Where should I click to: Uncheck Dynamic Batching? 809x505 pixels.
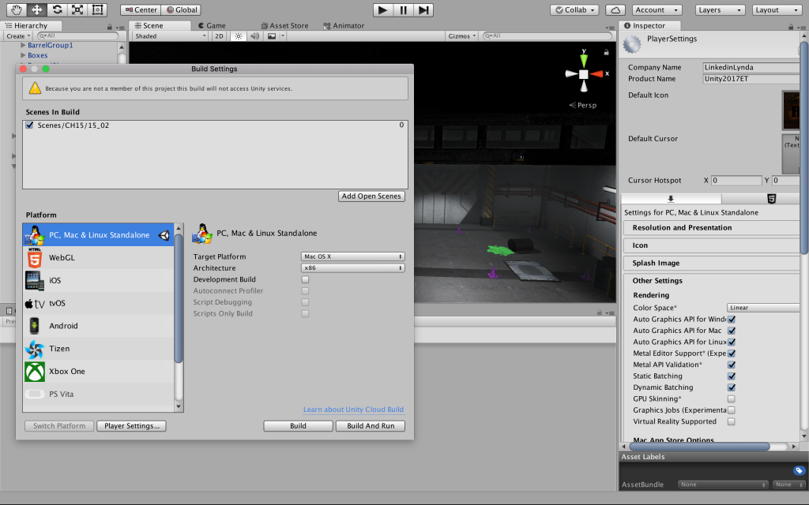tap(731, 387)
